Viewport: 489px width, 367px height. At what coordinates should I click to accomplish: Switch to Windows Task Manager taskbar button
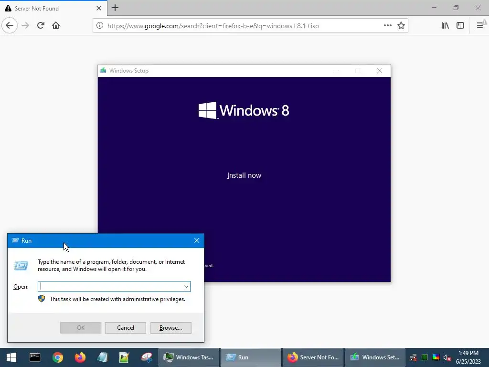[189, 357]
